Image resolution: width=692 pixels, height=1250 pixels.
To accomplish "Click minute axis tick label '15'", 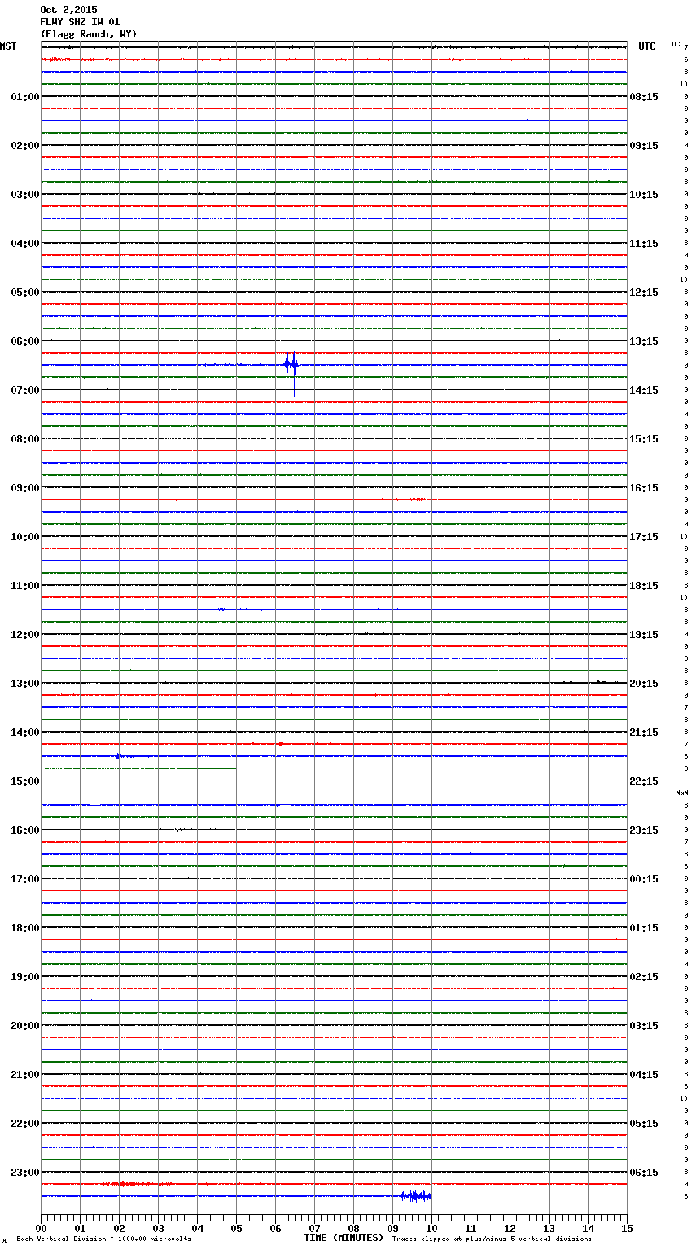I will click(627, 1228).
